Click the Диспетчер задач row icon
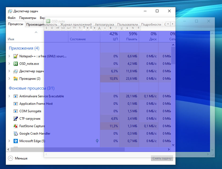The image size is (222, 169). pos(16,71)
